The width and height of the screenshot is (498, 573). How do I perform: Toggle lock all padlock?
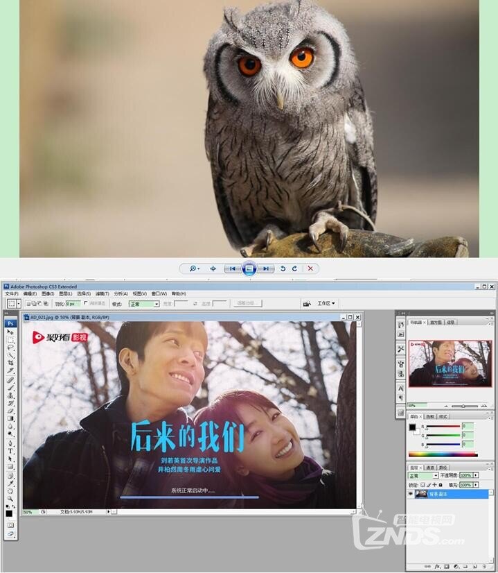click(441, 485)
